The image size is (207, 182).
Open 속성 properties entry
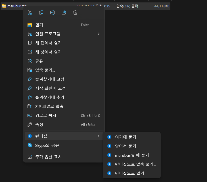64,124
